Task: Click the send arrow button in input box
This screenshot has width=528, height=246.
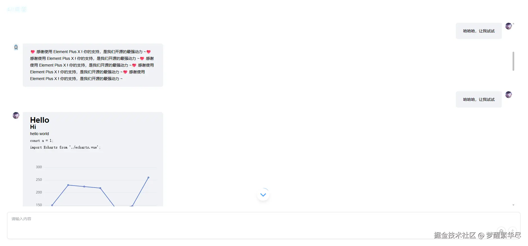Action: coord(513,231)
